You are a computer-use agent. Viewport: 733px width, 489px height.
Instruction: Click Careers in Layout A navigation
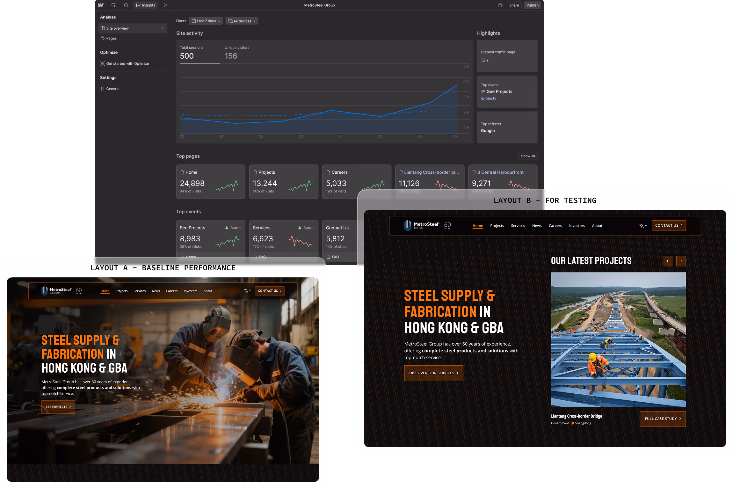coord(172,291)
